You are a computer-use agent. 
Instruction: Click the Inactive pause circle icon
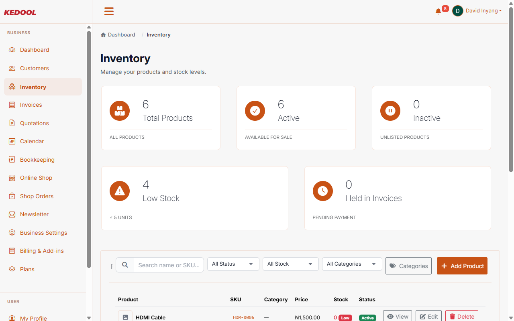[x=390, y=111]
